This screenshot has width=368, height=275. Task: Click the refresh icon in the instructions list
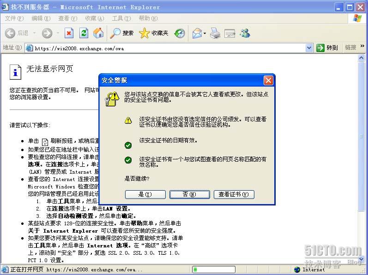[x=45, y=142]
